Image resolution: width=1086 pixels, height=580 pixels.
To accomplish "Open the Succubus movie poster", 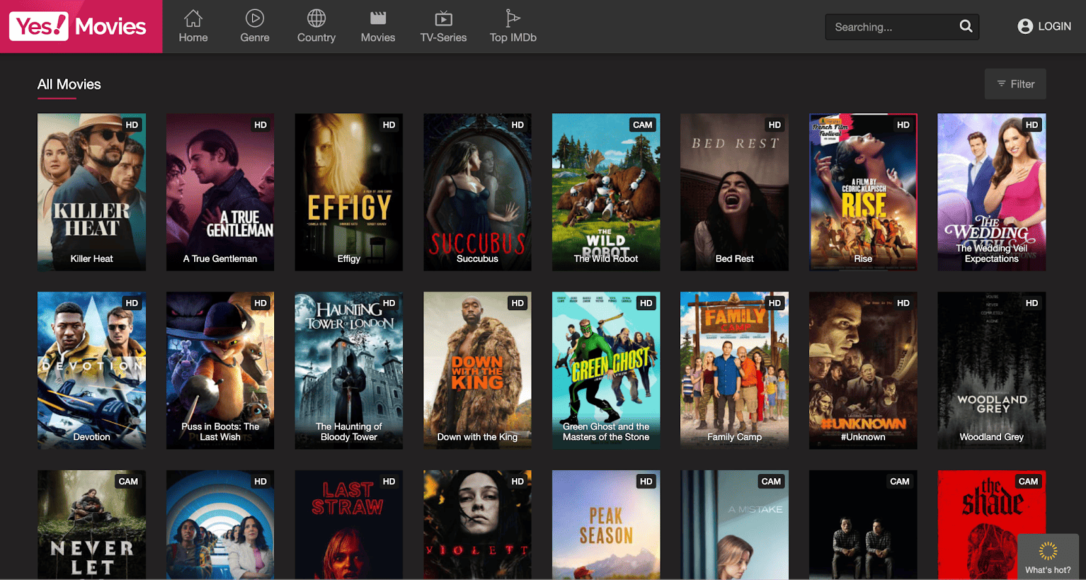I will point(477,192).
